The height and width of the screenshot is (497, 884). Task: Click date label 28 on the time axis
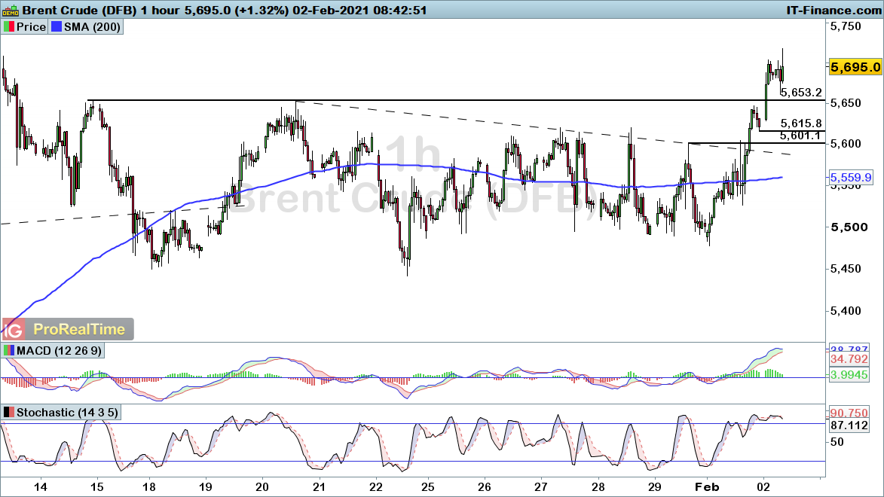coord(598,487)
